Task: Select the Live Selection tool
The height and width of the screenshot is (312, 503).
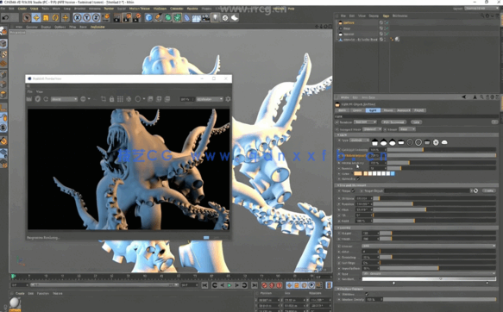Action: tap(27, 17)
